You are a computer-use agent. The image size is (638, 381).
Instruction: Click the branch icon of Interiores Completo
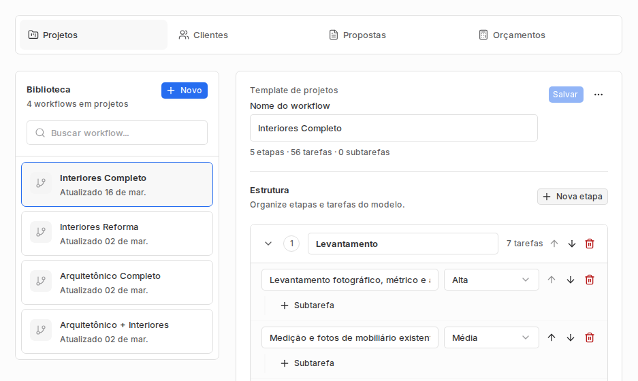click(x=41, y=183)
